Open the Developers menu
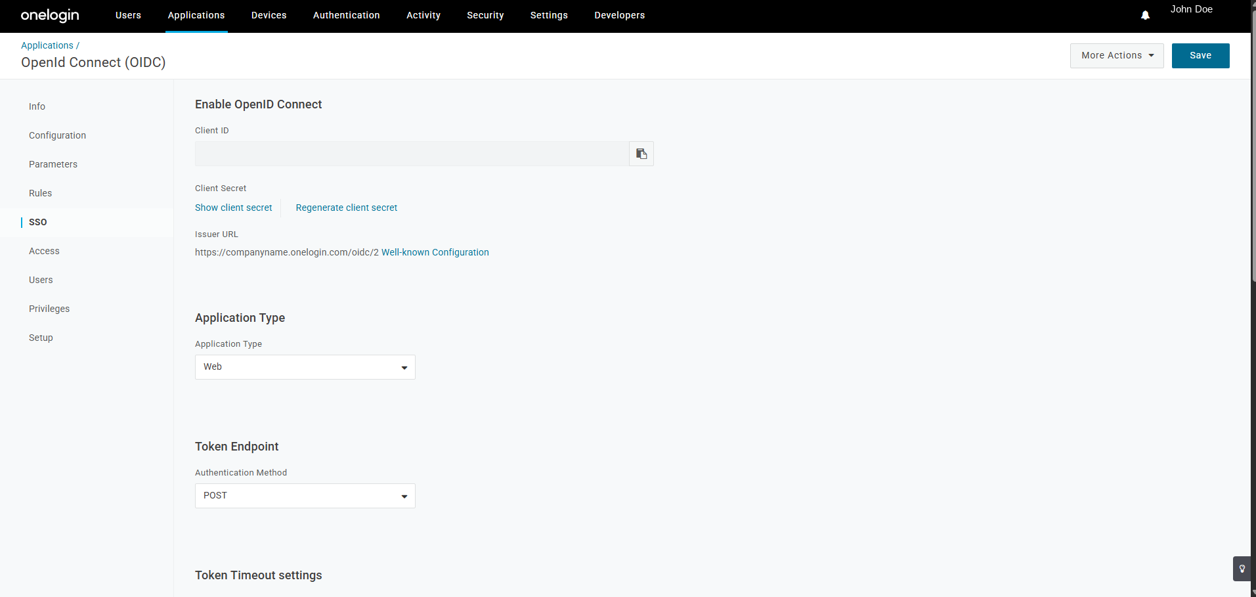Screen dimensions: 1256x597 click(x=620, y=15)
